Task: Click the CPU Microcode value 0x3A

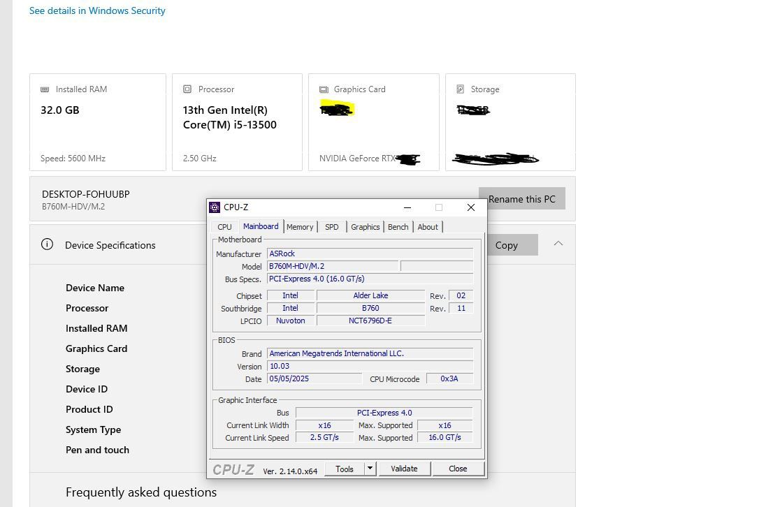Action: (x=449, y=379)
